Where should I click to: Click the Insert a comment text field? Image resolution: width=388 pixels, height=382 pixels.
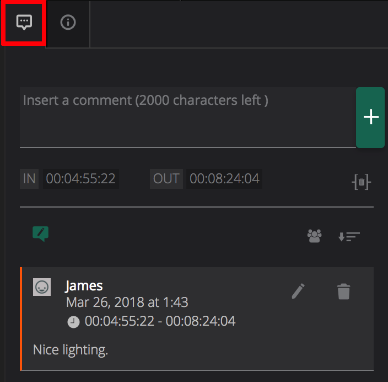point(187,117)
